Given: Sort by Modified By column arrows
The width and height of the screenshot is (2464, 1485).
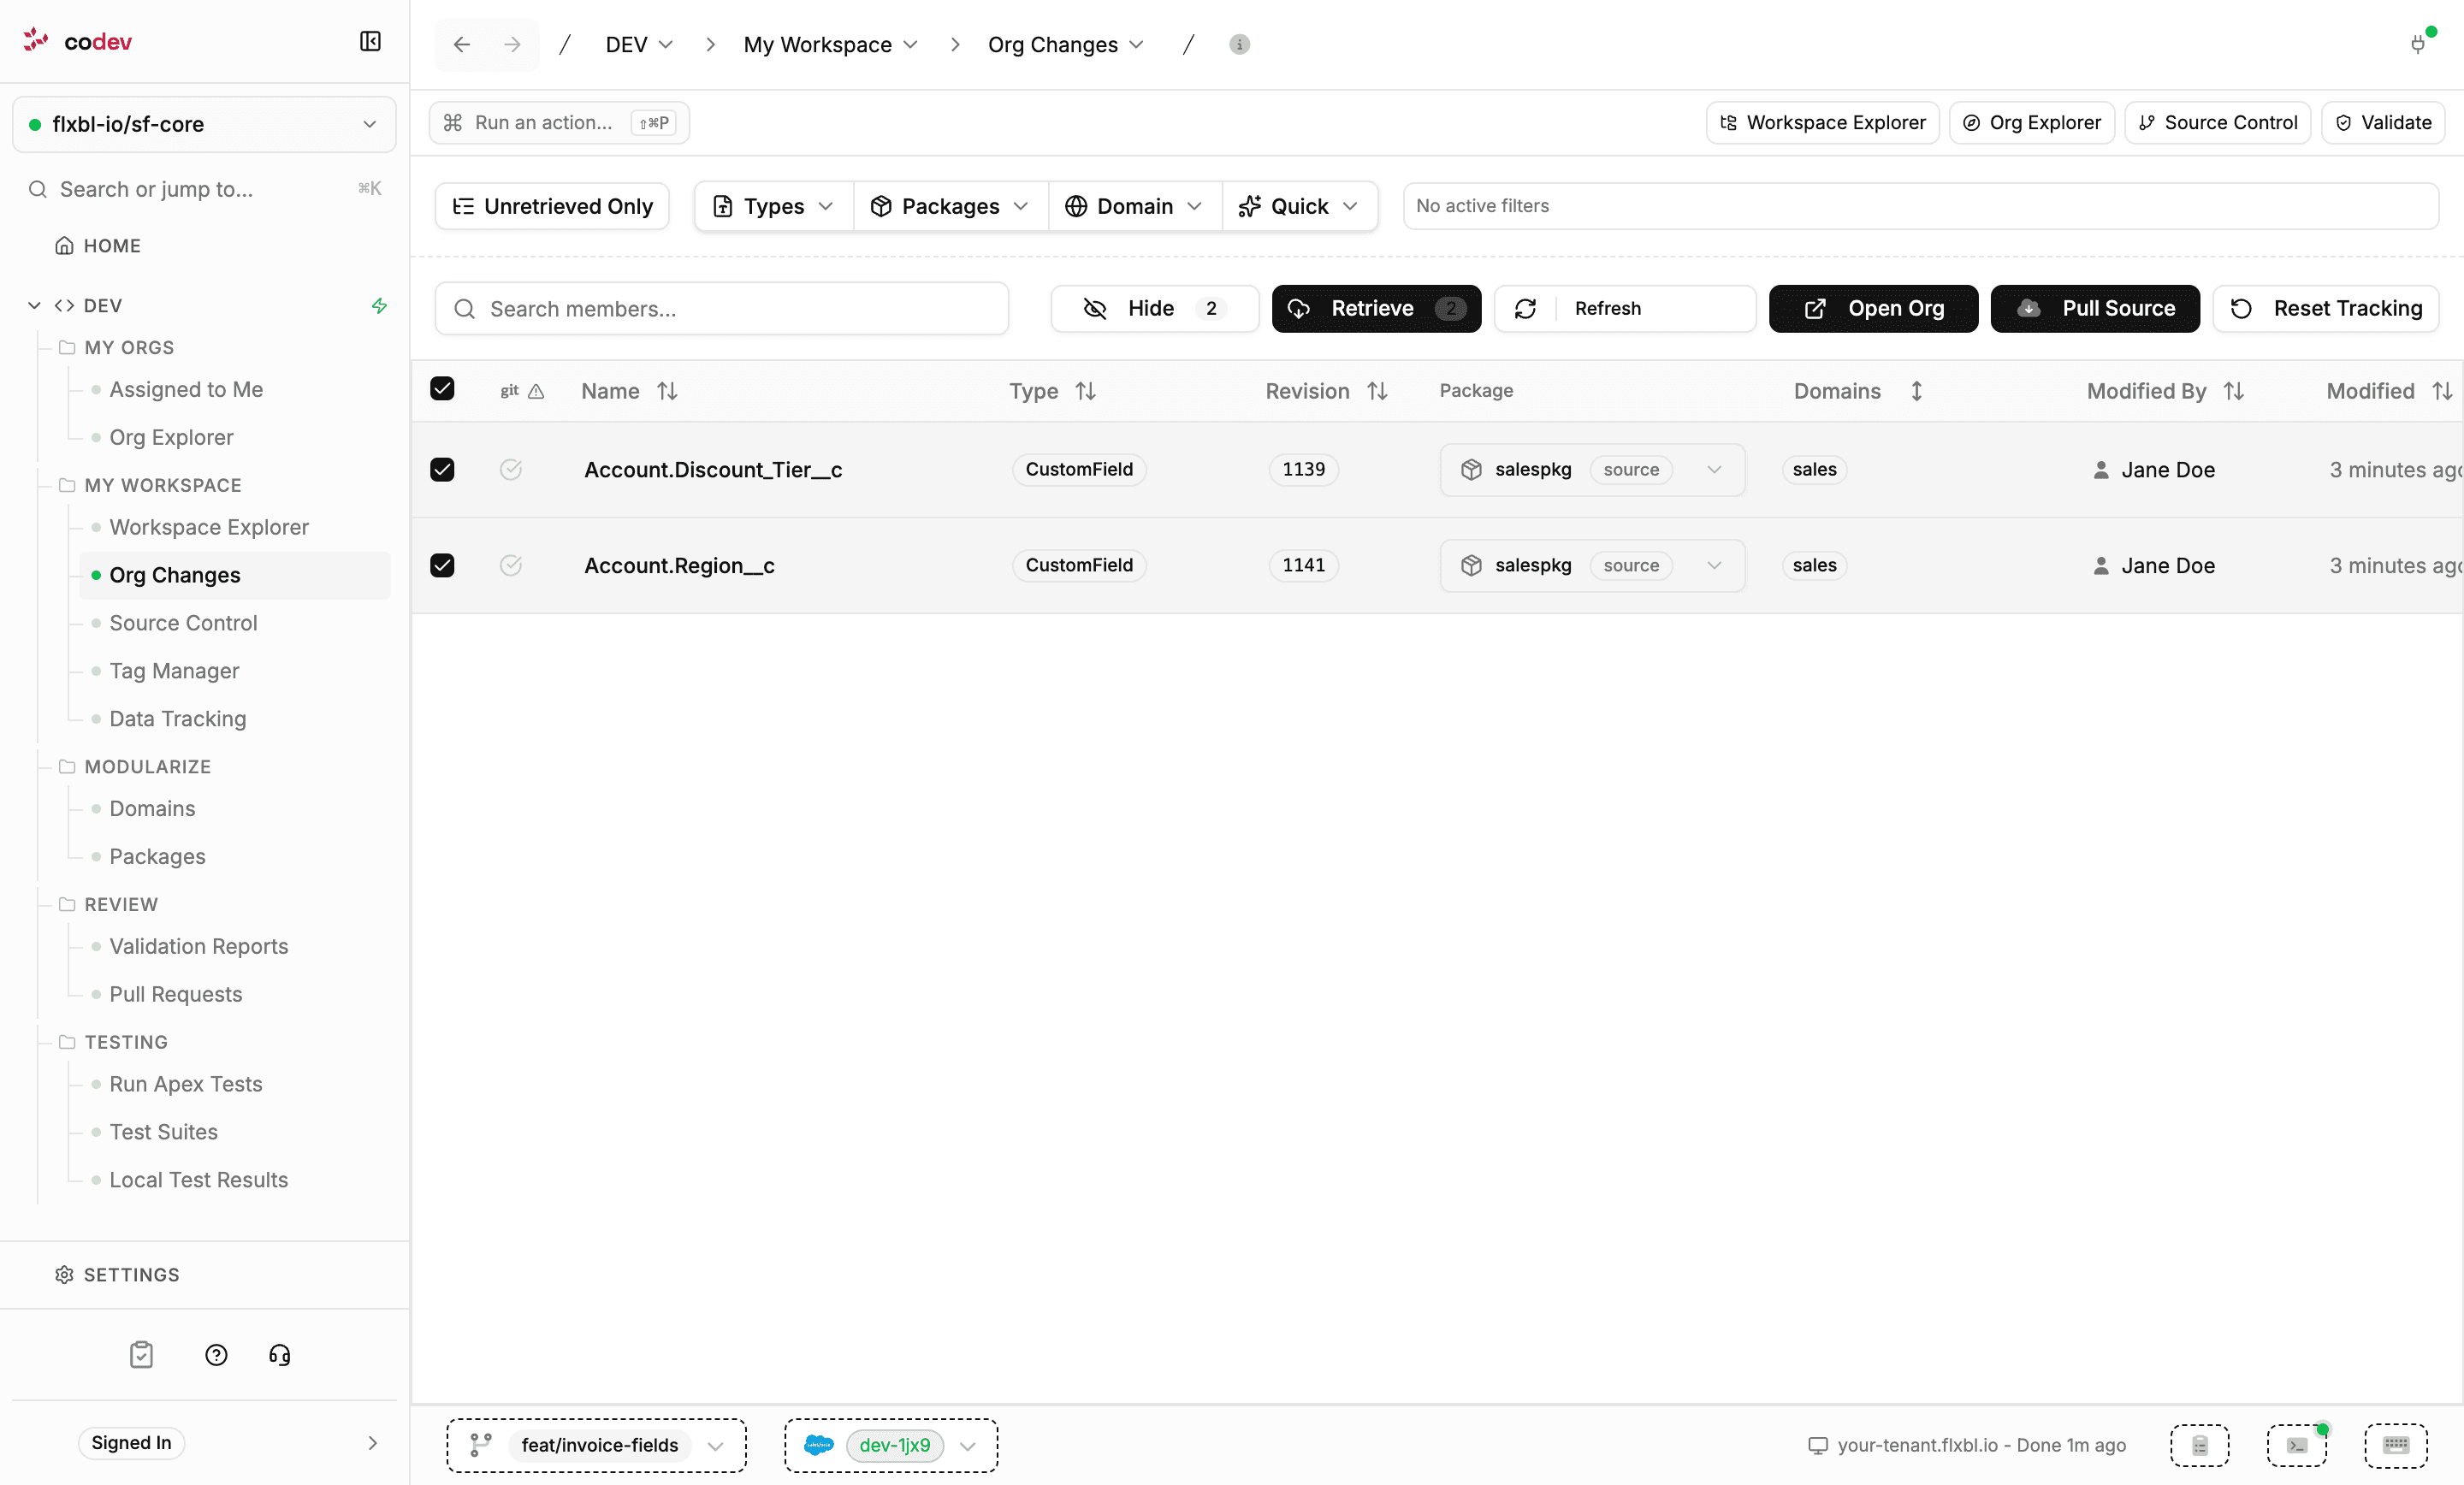Looking at the screenshot, I should pyautogui.click(x=2234, y=391).
